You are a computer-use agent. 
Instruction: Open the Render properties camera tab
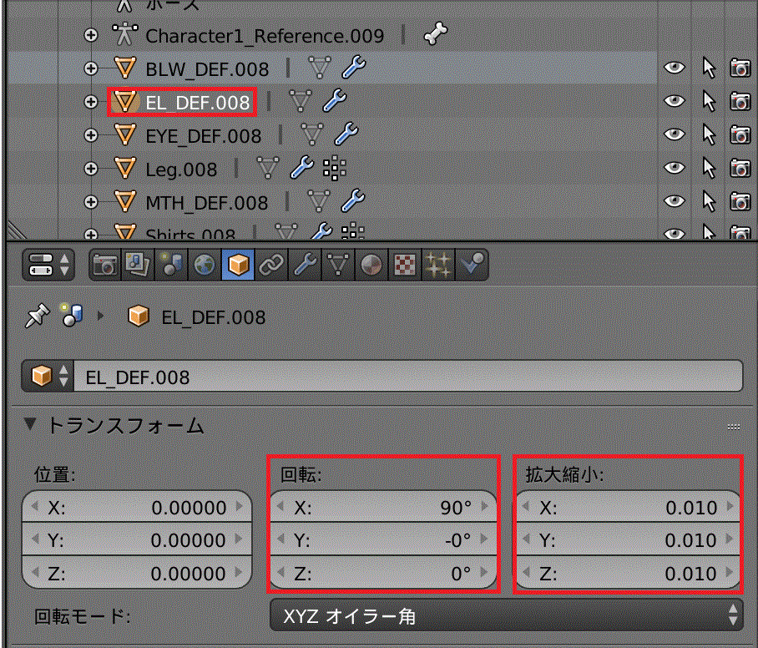104,266
